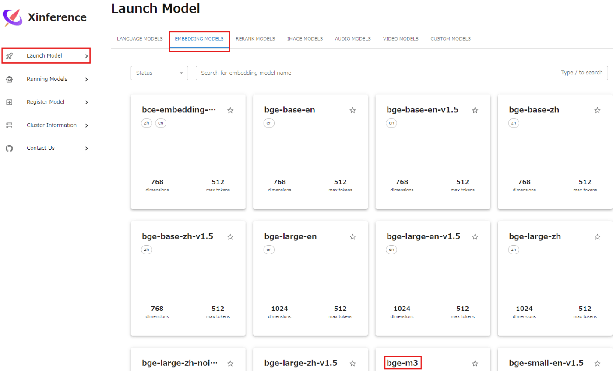
Task: Click the Xinference brand name
Action: (x=57, y=17)
